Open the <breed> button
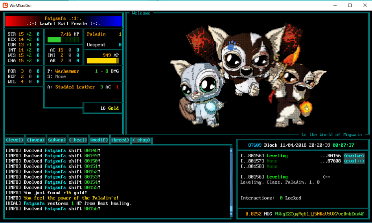Viewport: 372px width, 223px height. tap(120, 140)
